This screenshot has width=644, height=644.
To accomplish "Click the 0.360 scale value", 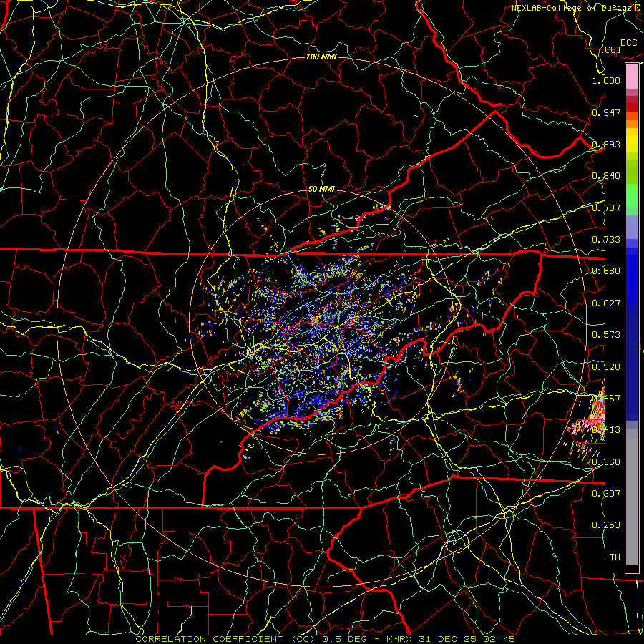I will click(x=606, y=462).
